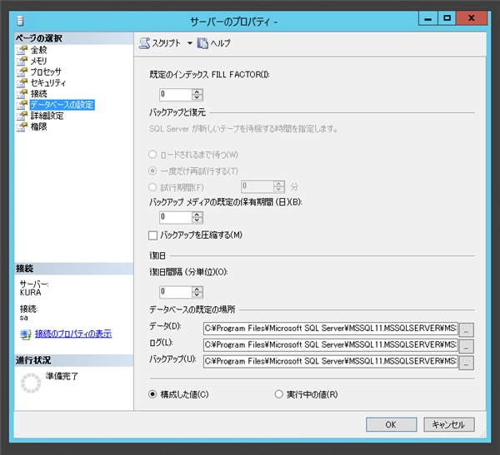Select the セキュリティ (Security) page
500x455 pixels.
tap(48, 83)
